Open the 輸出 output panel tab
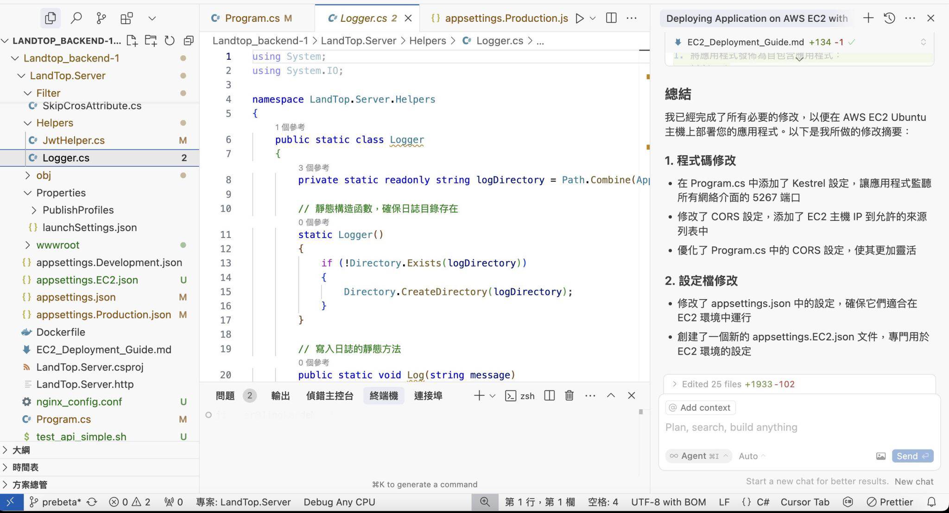The image size is (949, 513). click(280, 395)
